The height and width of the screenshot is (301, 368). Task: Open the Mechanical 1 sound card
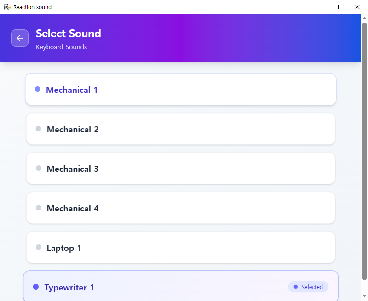point(181,89)
